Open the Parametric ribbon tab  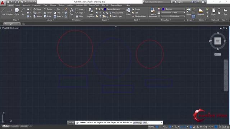tap(37, 5)
